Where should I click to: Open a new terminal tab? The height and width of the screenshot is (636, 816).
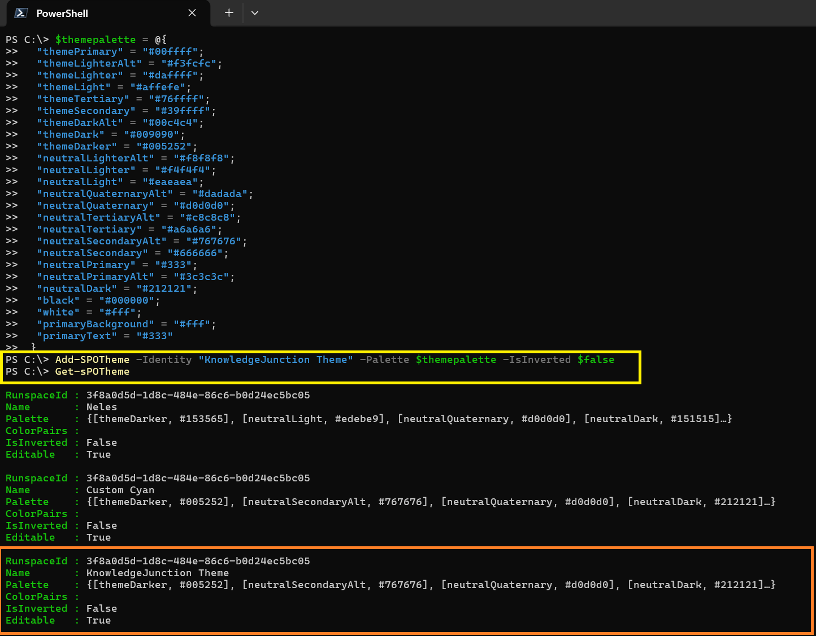coord(228,12)
